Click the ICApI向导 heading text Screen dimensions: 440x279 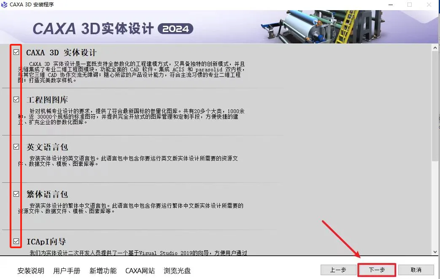pyautogui.click(x=46, y=242)
